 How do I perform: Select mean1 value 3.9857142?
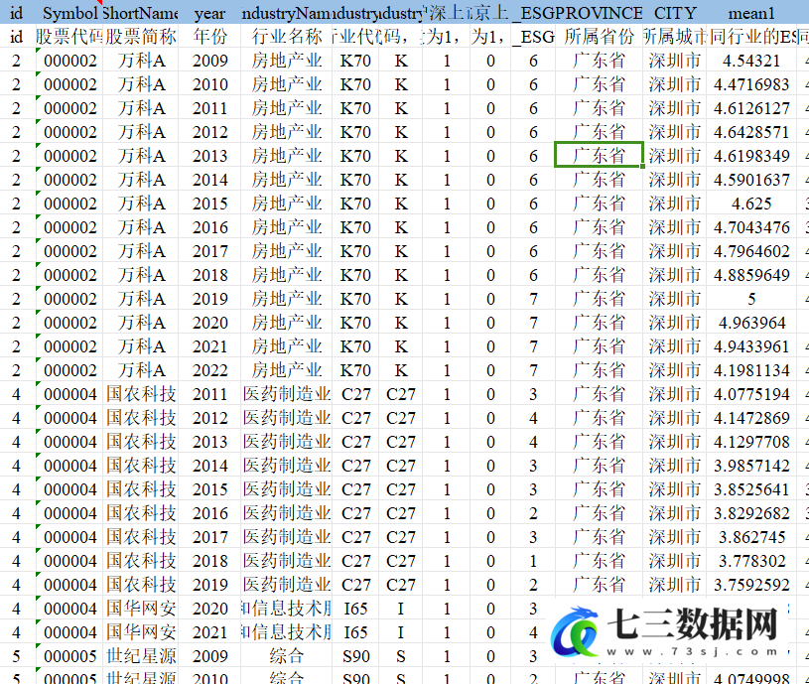pos(751,466)
